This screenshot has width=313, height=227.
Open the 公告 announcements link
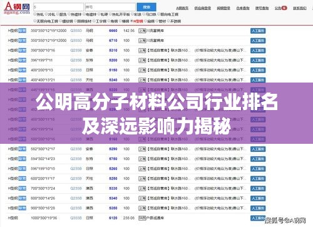click(278, 8)
